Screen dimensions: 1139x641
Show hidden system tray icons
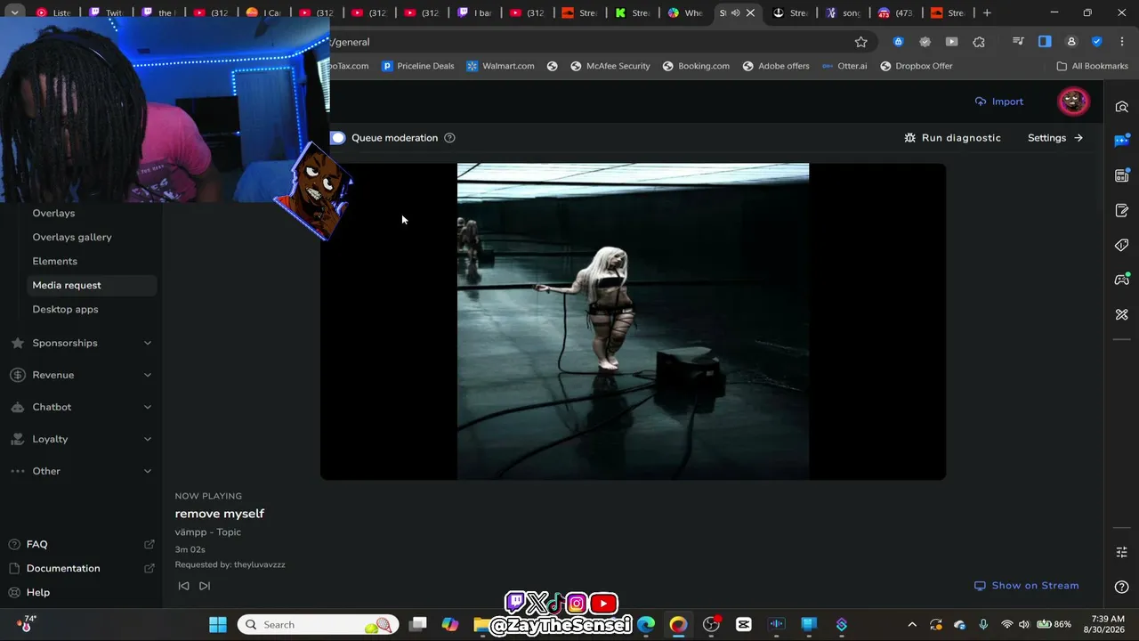[911, 625]
